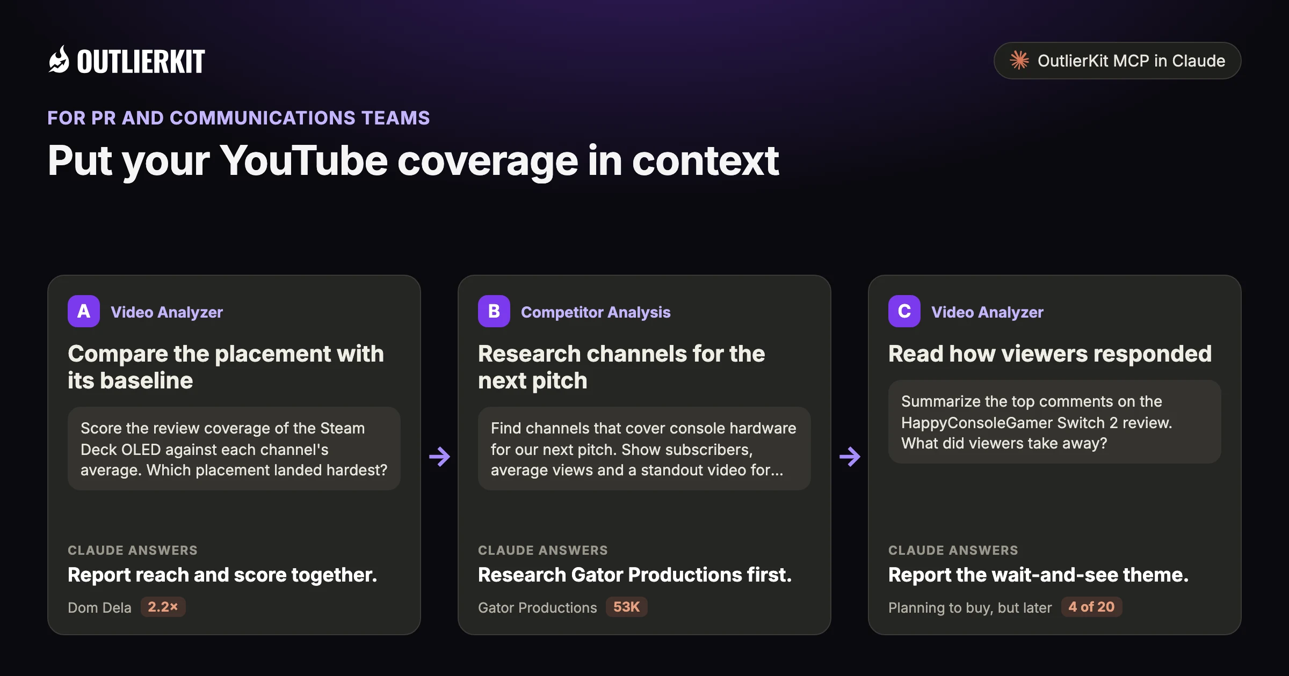Click the Dom Dela channel name
The image size is (1289, 676).
(99, 607)
